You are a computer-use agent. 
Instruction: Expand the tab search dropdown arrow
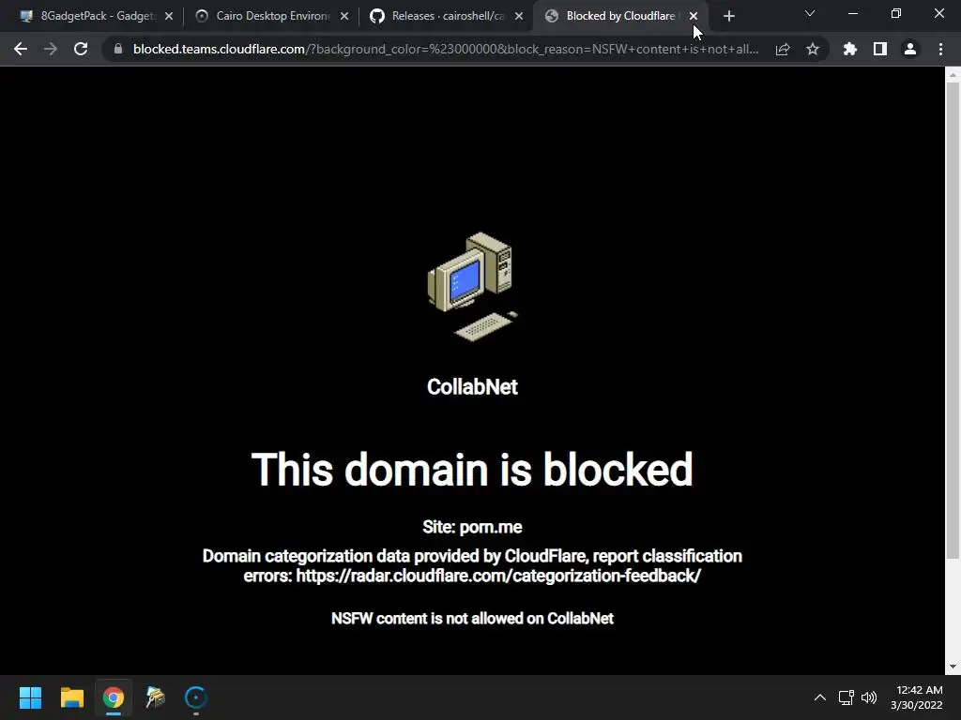[810, 13]
